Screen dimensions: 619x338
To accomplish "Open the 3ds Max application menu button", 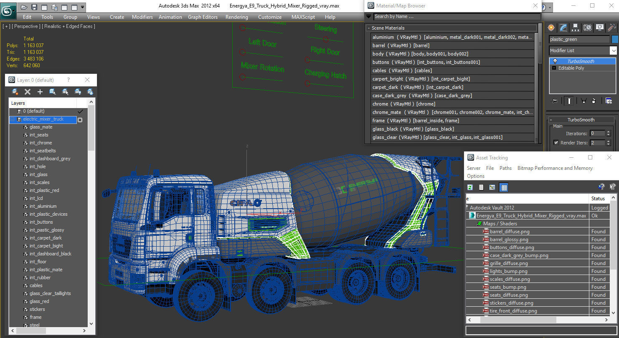I will (x=8, y=10).
